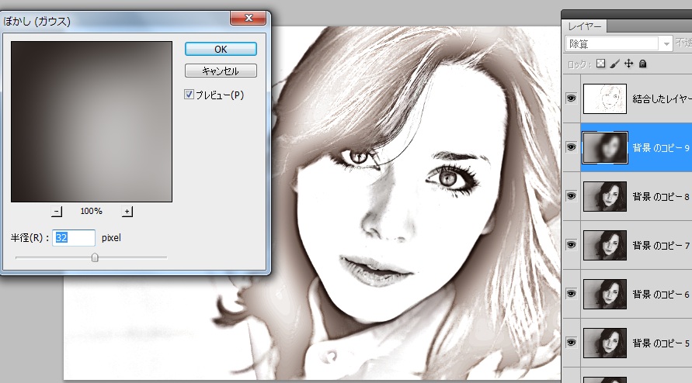Zoom out the blur preview with minus button

[57, 212]
